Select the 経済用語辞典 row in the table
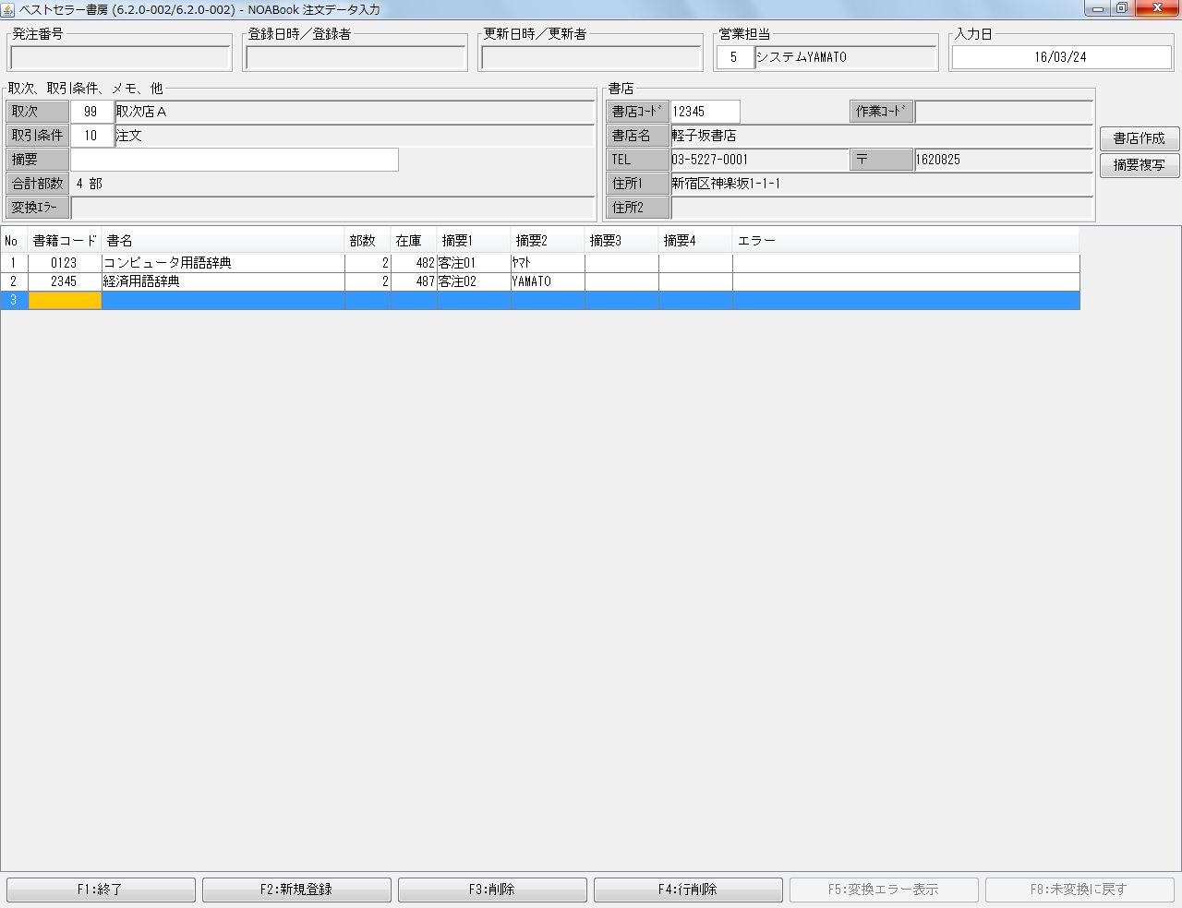The image size is (1182, 908). (222, 281)
